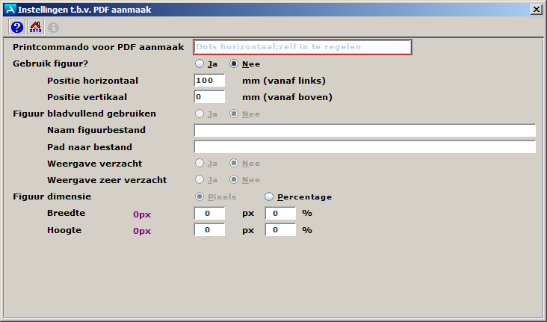Open the blue question mark help icon

pyautogui.click(x=16, y=27)
